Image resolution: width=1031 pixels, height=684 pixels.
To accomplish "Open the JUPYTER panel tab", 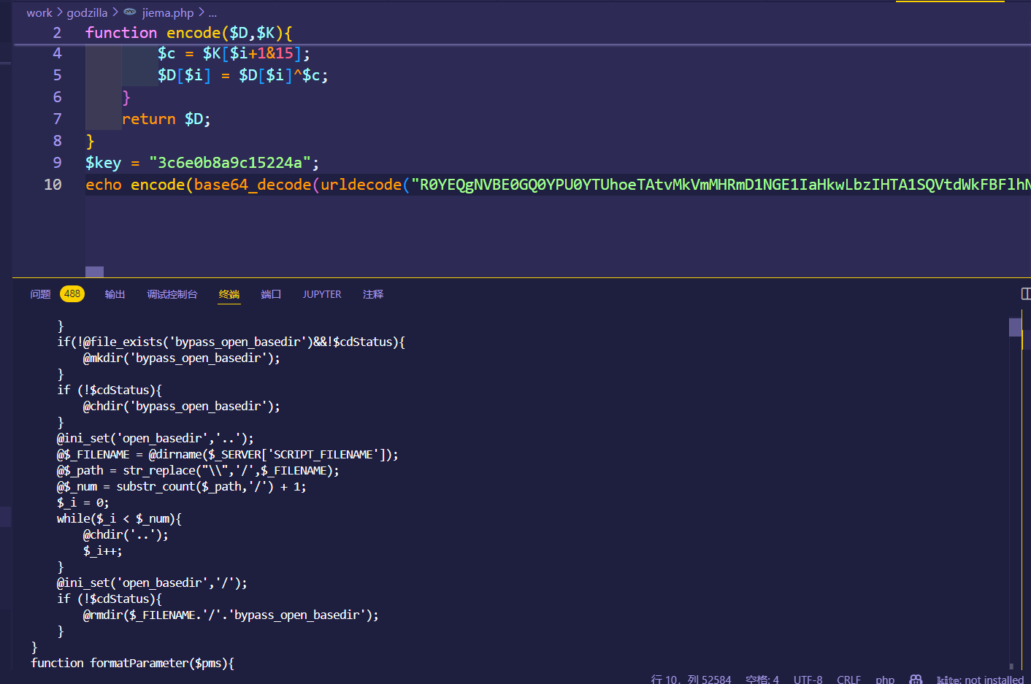I will coord(322,294).
